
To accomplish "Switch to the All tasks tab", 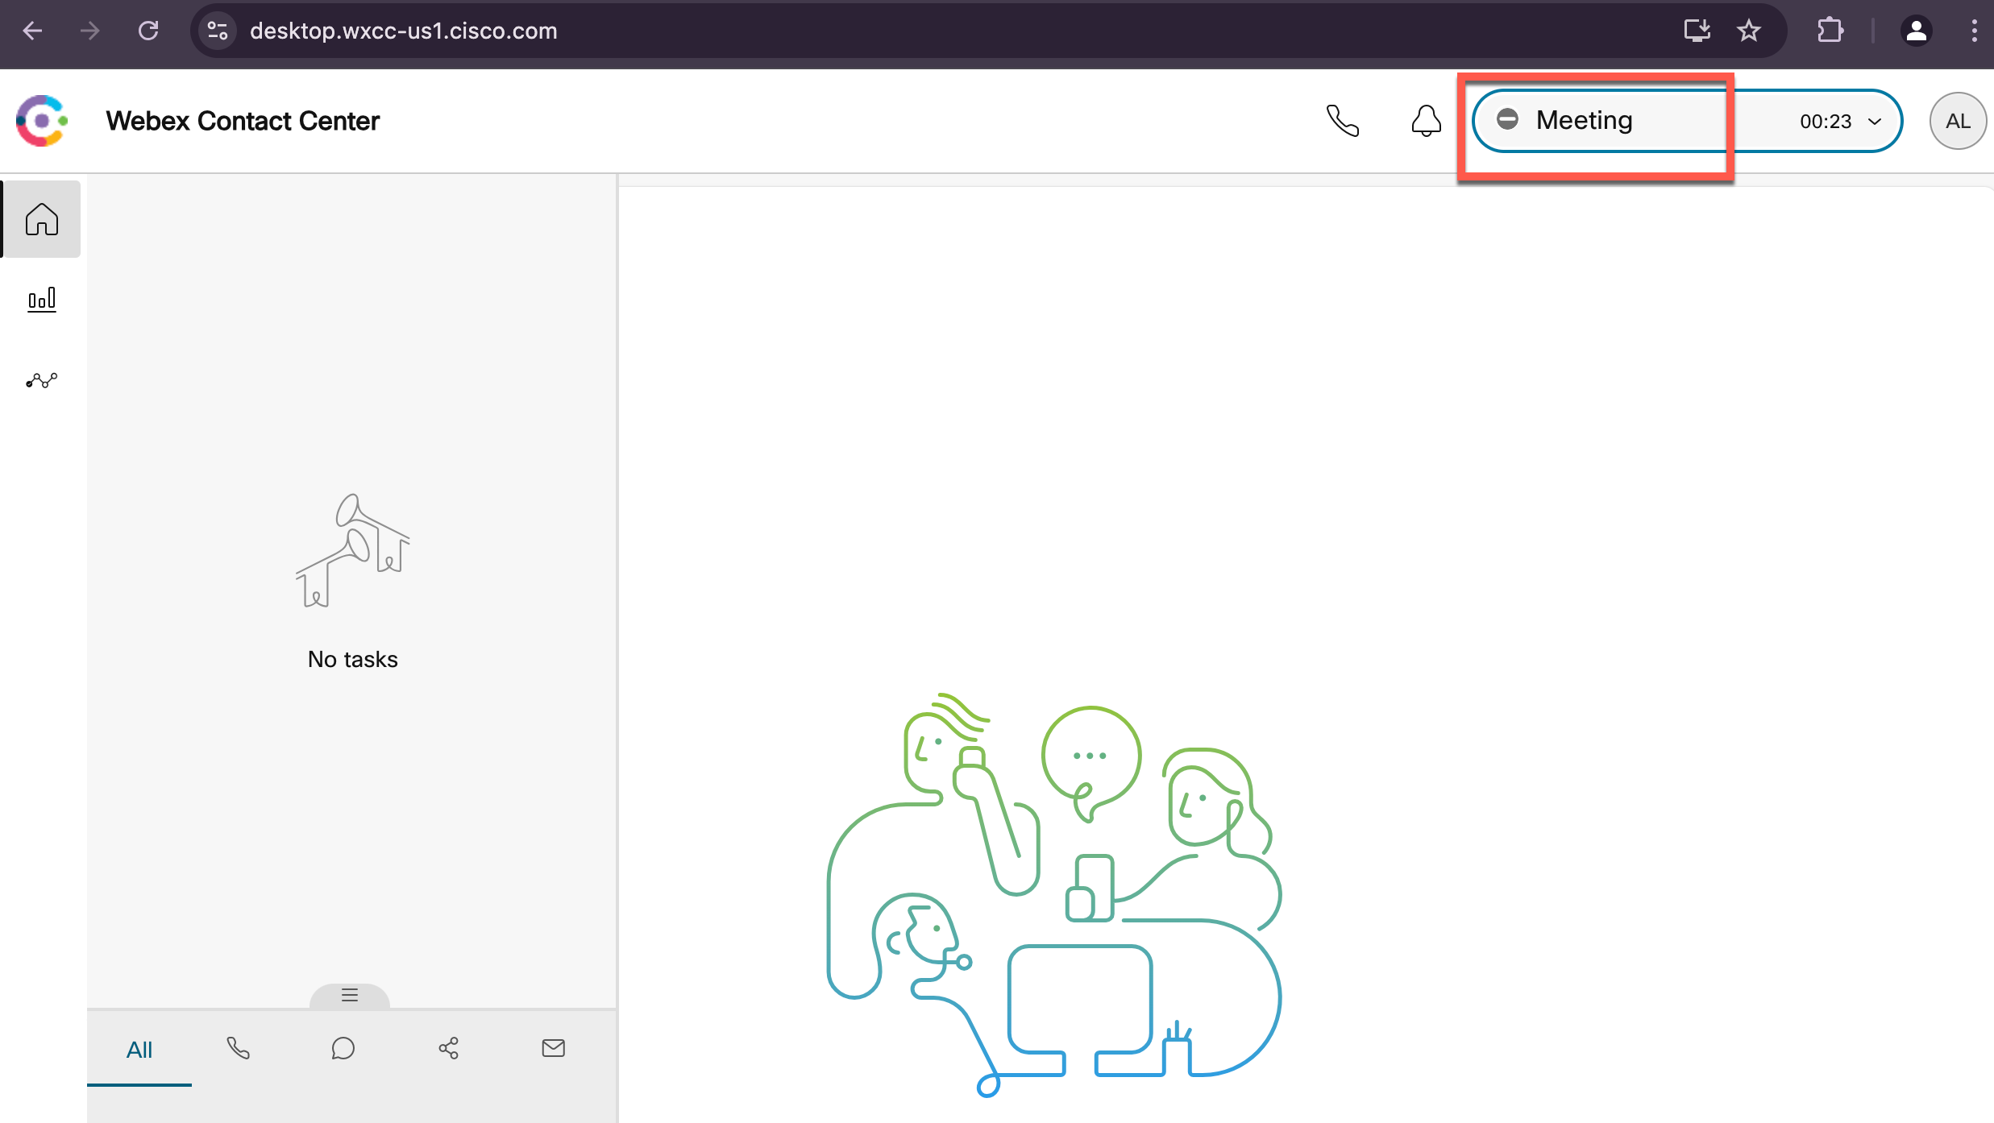I will (139, 1050).
